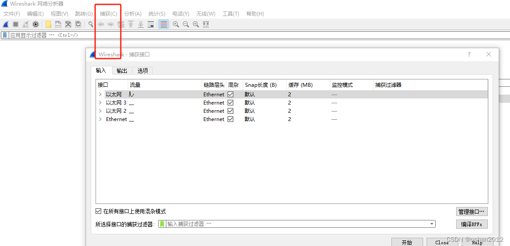Click the zoom out magnifier icon
The height and width of the screenshot is (246, 510).
(x=186, y=24)
